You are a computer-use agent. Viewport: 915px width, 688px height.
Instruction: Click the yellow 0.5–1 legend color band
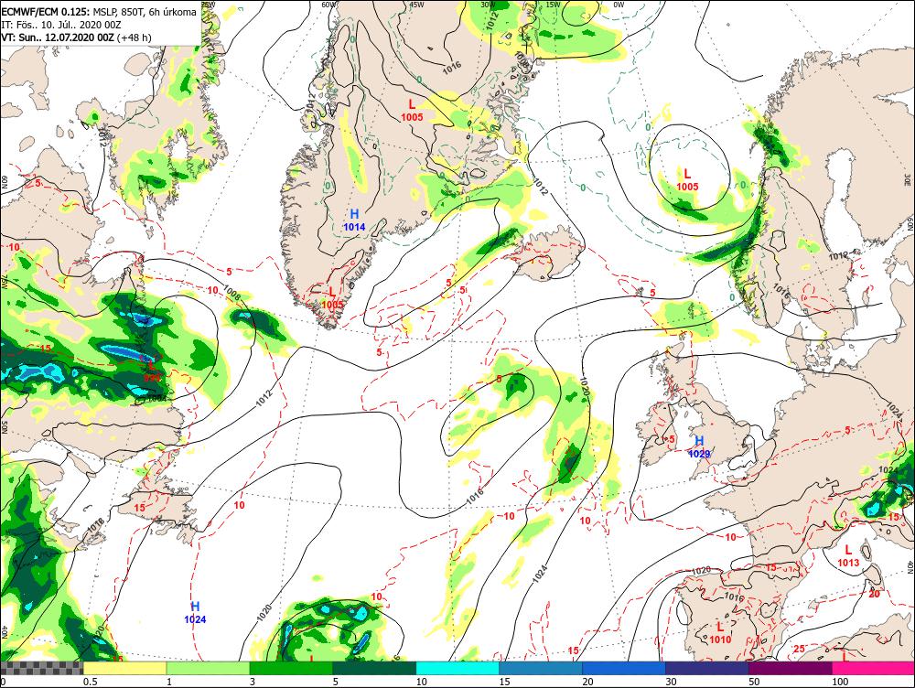124,668
